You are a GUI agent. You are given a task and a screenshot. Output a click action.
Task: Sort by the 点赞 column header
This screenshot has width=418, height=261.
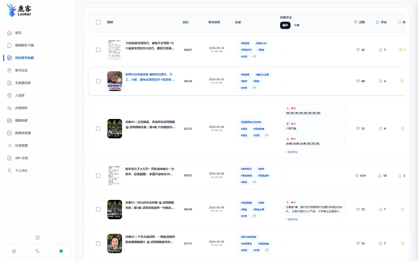pos(359,22)
